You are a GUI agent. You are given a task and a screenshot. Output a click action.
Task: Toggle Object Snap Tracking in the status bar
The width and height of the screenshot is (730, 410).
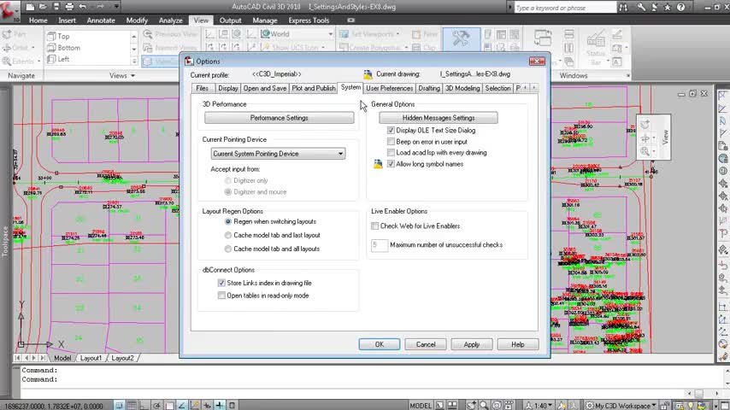click(182, 406)
